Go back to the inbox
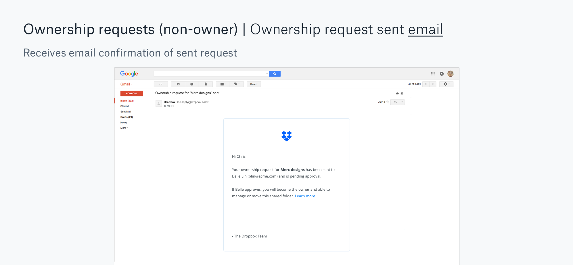The width and height of the screenshot is (573, 265). (161, 84)
